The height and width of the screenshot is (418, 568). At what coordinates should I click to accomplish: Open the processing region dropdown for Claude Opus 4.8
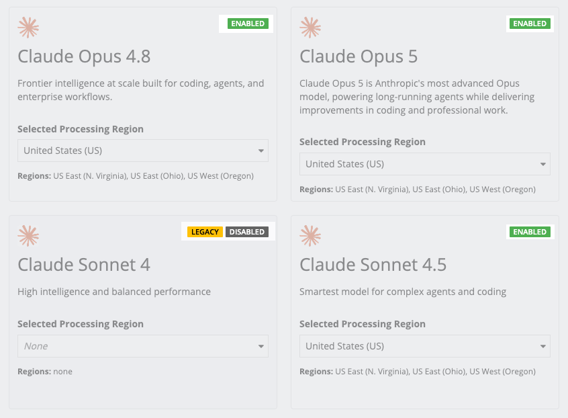tap(143, 151)
